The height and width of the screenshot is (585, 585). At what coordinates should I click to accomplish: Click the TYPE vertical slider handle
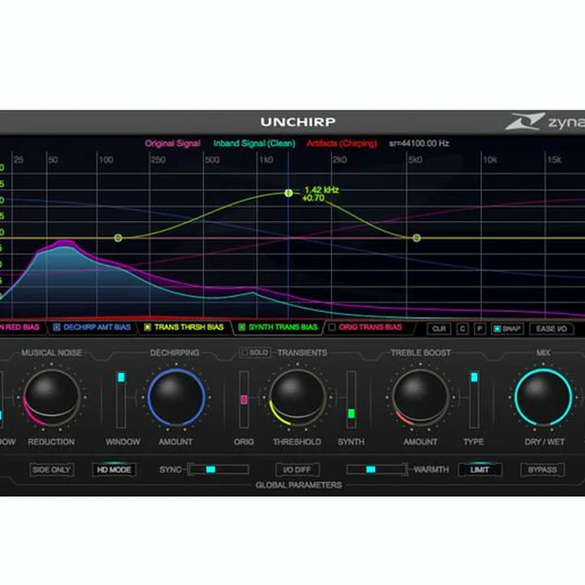coord(474,377)
